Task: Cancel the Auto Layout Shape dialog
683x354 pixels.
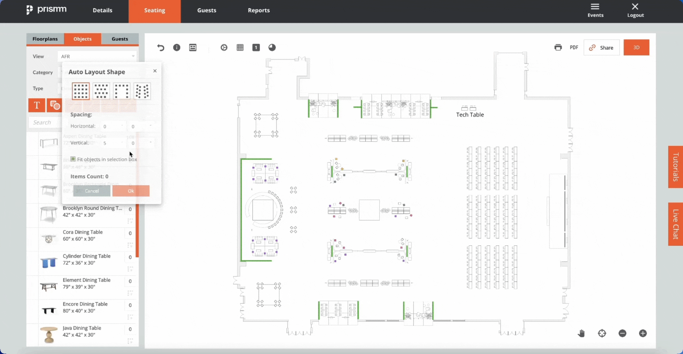Action: point(91,190)
